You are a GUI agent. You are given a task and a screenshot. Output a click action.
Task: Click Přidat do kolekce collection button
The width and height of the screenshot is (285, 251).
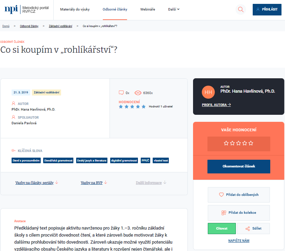coord(239,213)
